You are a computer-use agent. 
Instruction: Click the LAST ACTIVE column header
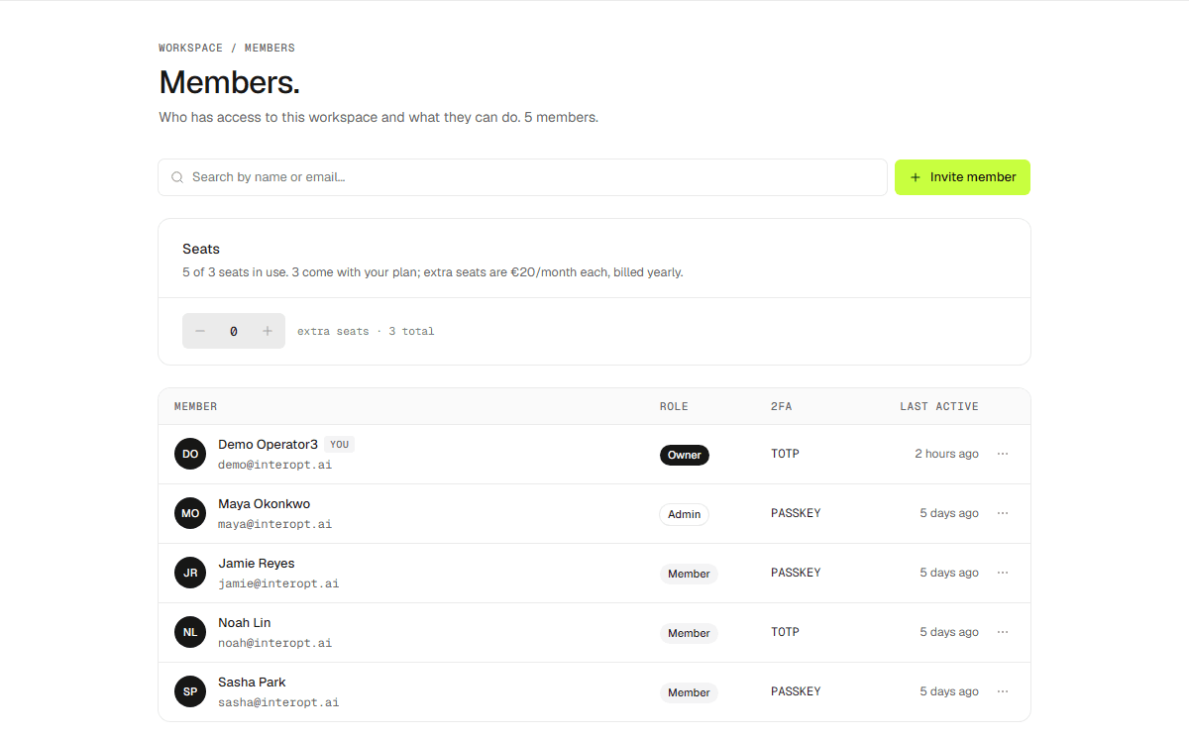939,406
